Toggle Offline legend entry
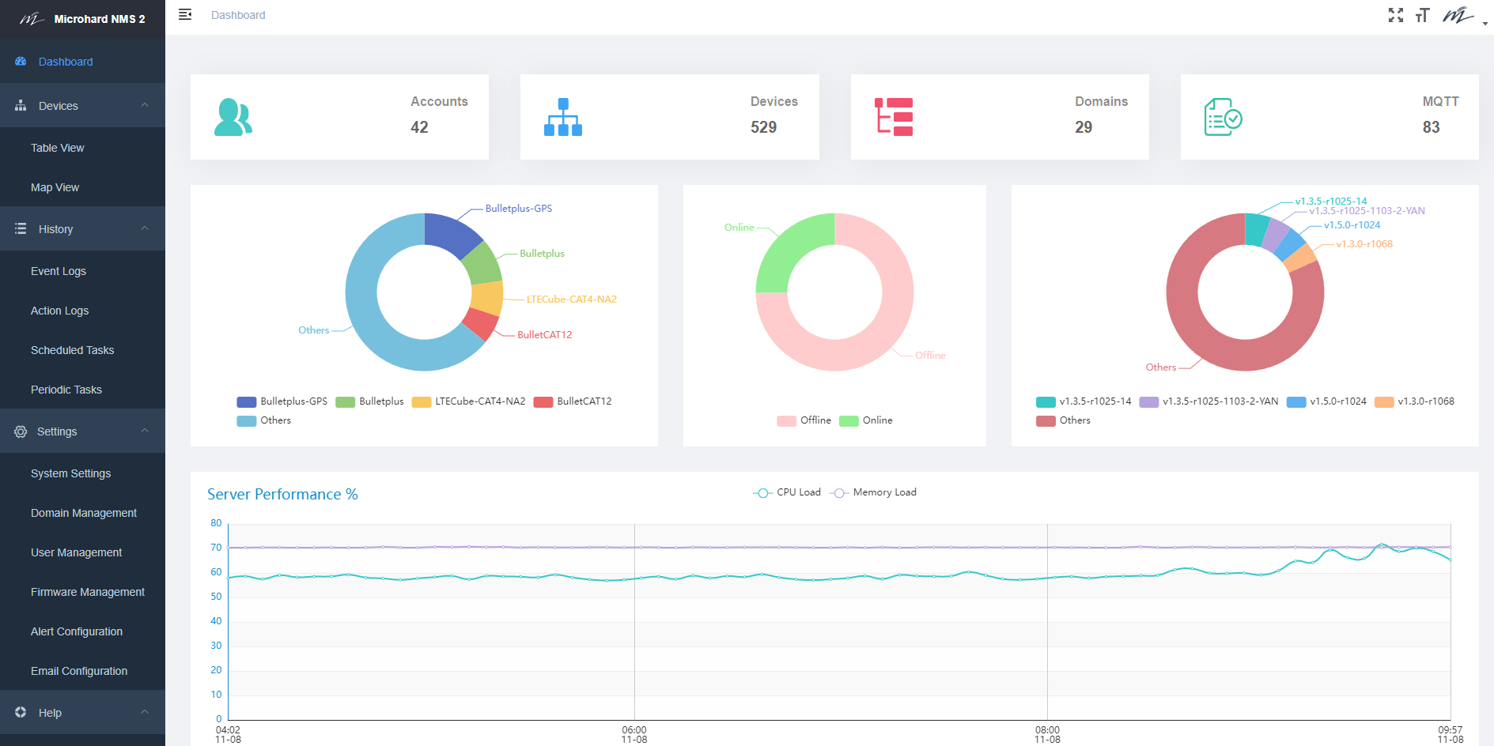The height and width of the screenshot is (746, 1494). click(804, 420)
